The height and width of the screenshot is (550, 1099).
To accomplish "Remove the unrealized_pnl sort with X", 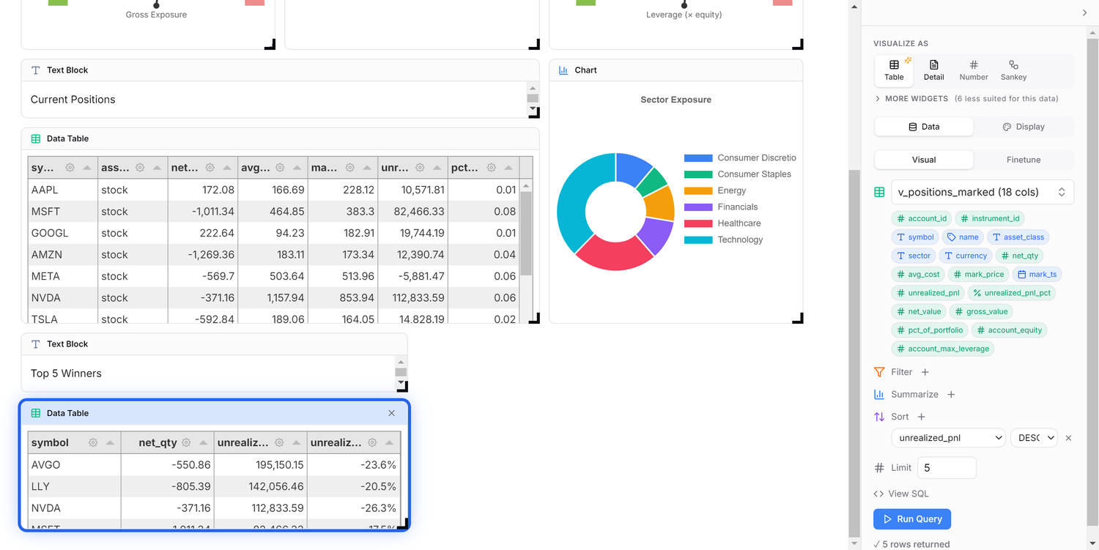I will pos(1068,438).
